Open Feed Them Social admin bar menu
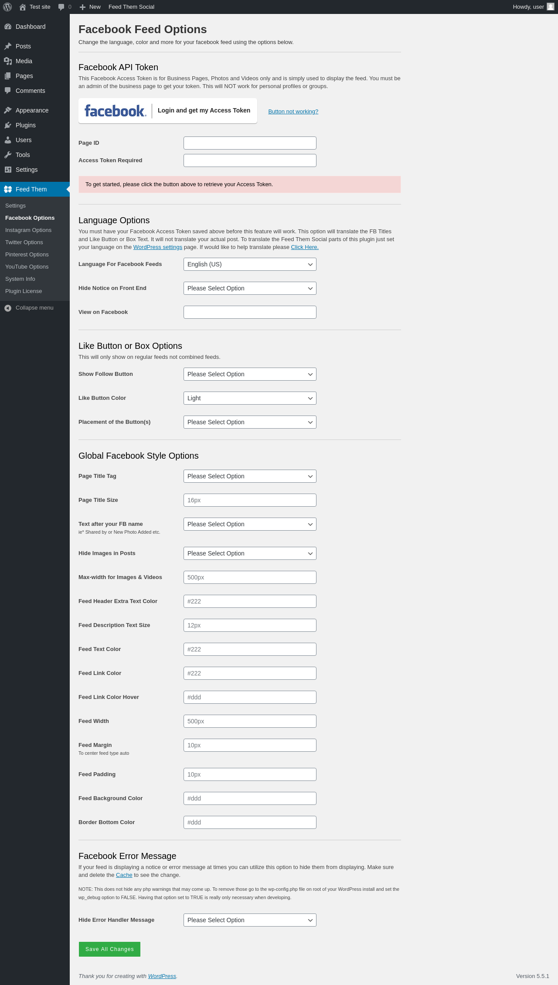Screen dimensions: 558x985 [x=131, y=7]
